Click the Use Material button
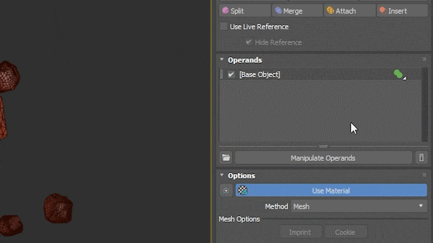The image size is (433, 243). coord(331,191)
